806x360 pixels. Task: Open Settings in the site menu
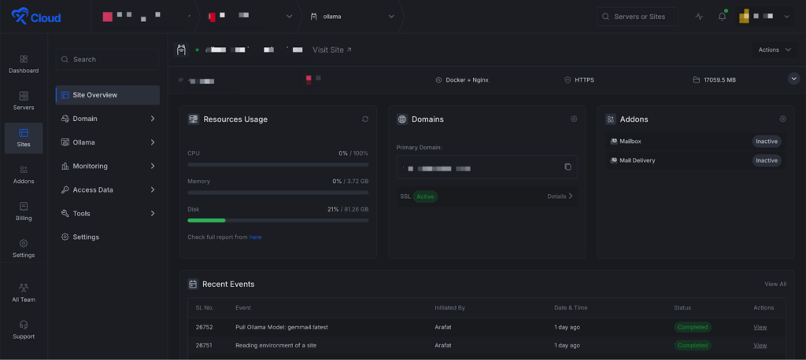click(85, 237)
